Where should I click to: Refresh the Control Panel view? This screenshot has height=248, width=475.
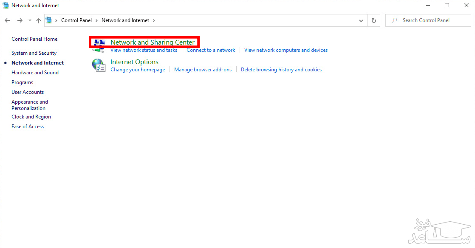click(x=373, y=20)
